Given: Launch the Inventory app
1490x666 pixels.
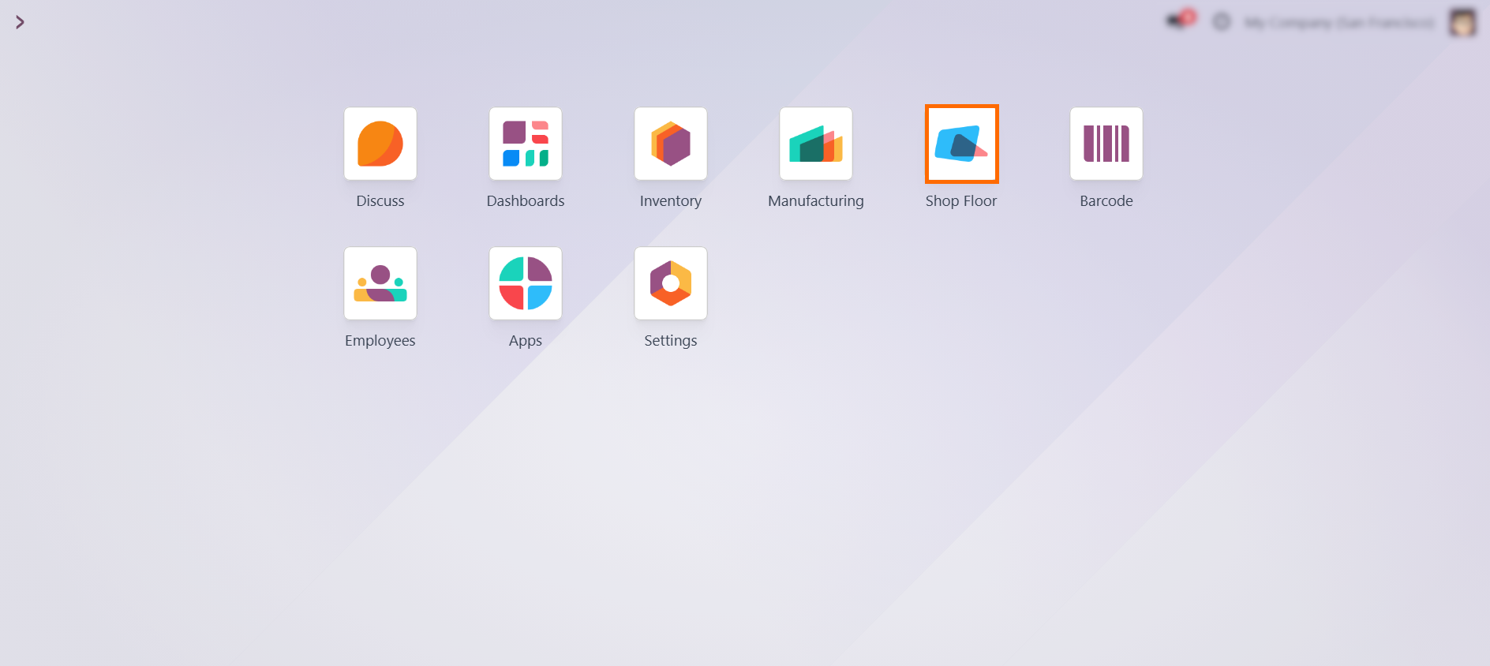Looking at the screenshot, I should 671,144.
